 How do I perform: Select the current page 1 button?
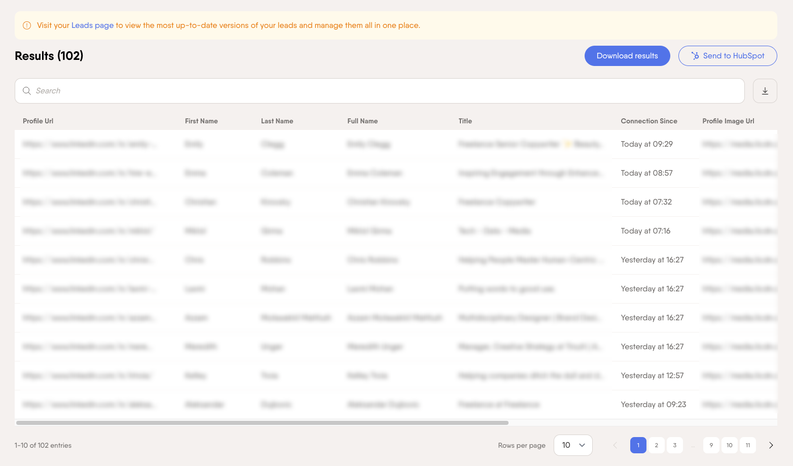[x=638, y=445]
